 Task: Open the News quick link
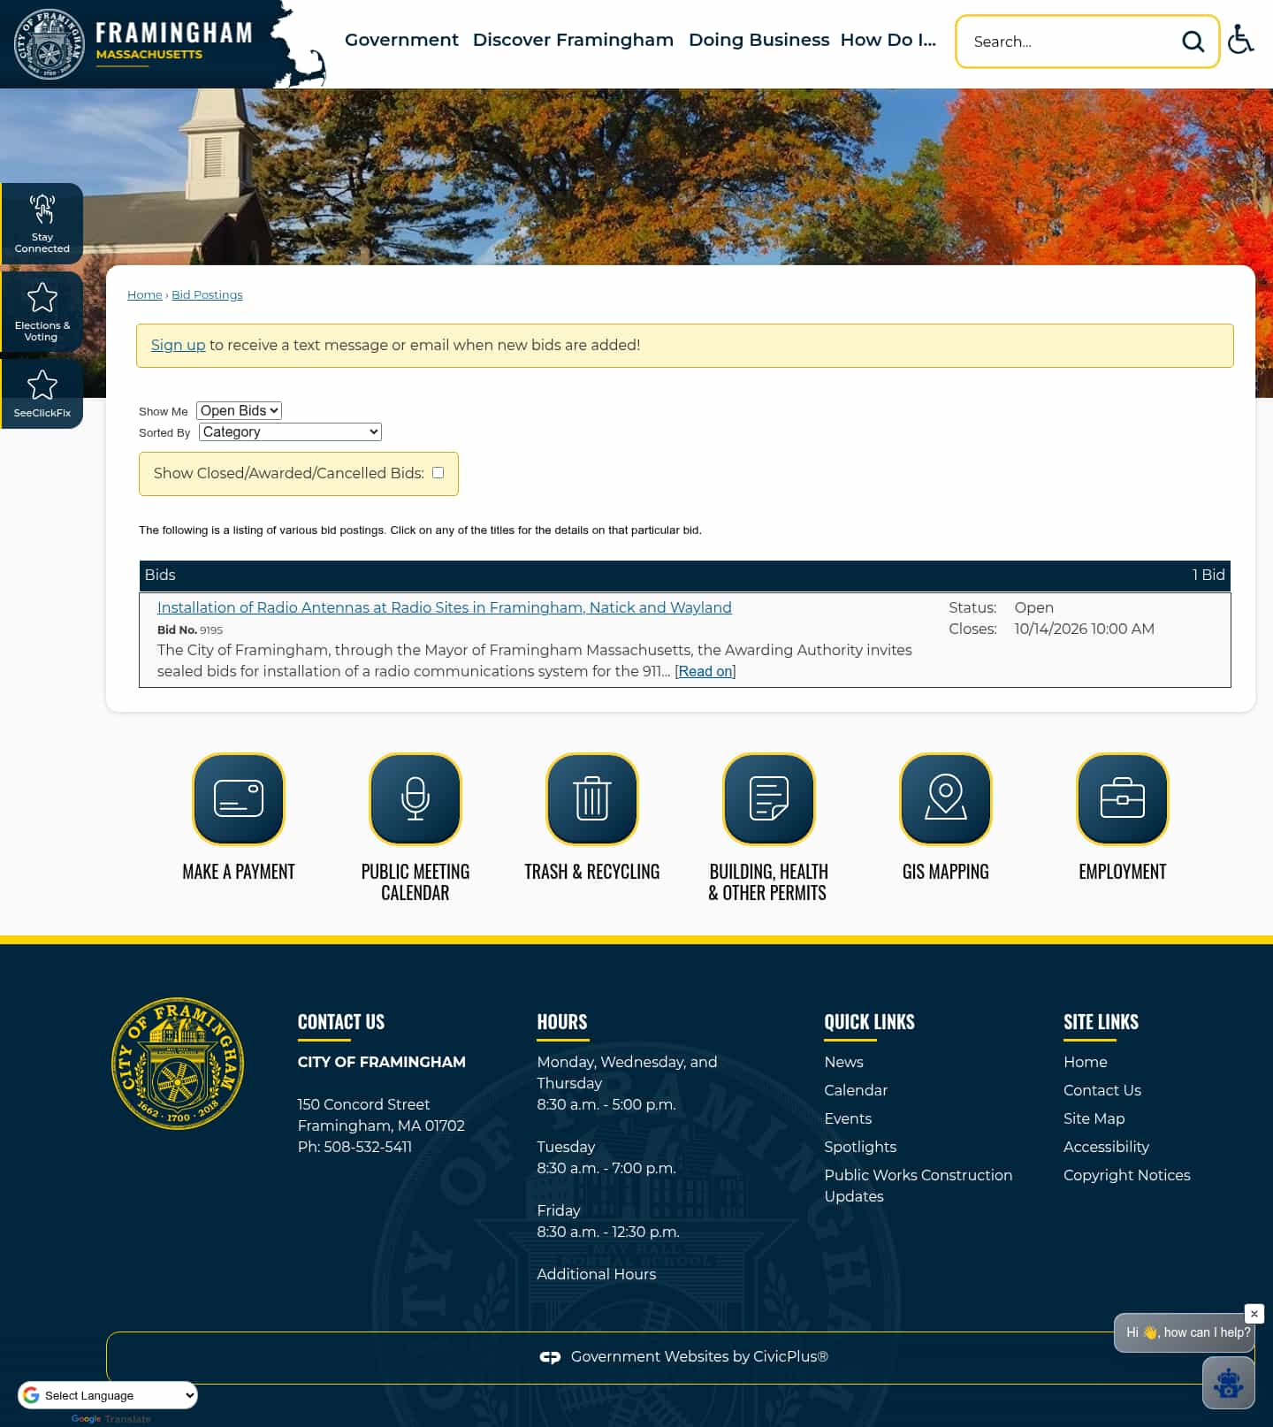coord(843,1062)
